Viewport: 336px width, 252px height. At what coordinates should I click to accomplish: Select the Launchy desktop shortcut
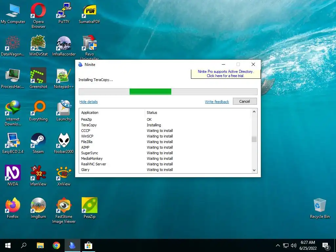[x=64, y=111]
